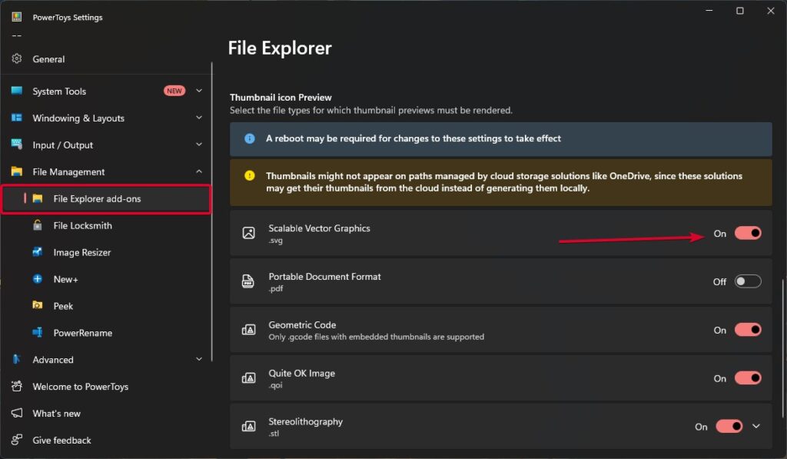Click the PowerToys app logo icon
The image size is (787, 459).
coord(17,17)
